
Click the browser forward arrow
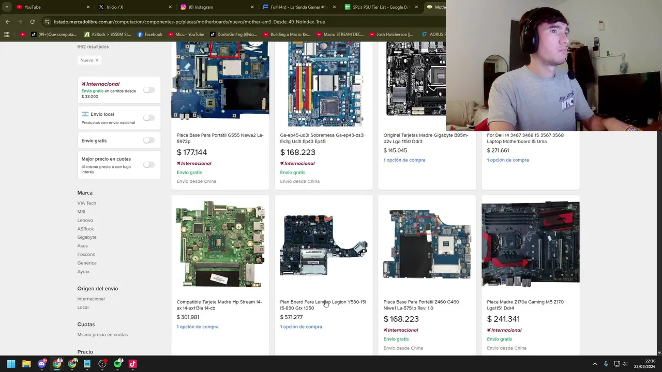pos(20,22)
